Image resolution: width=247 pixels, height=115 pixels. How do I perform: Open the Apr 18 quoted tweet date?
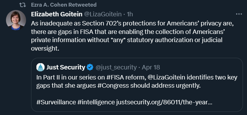point(151,67)
